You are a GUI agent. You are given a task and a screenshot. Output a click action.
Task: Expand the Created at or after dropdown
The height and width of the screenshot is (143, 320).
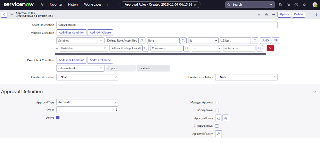click(87, 77)
